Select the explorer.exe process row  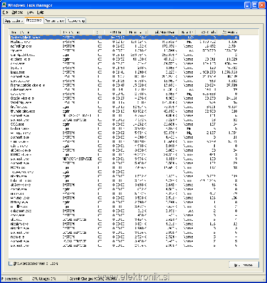coord(124,59)
